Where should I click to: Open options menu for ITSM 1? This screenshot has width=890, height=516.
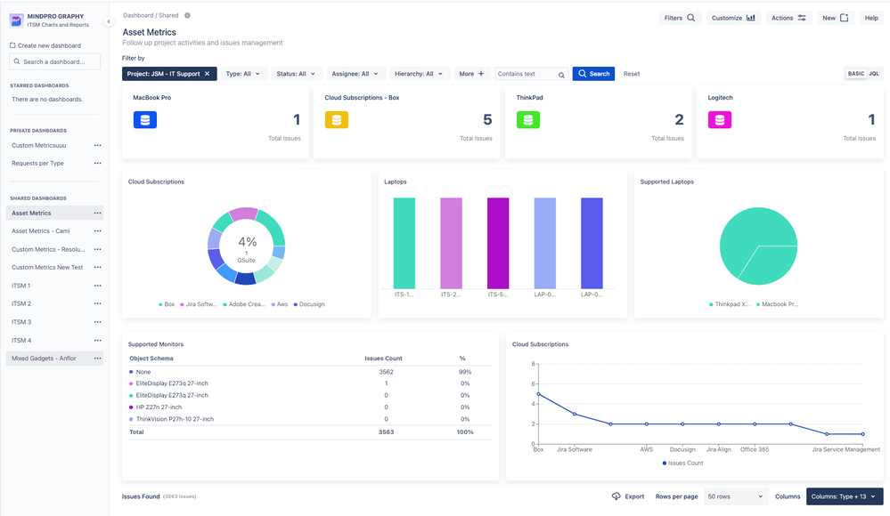(98, 286)
